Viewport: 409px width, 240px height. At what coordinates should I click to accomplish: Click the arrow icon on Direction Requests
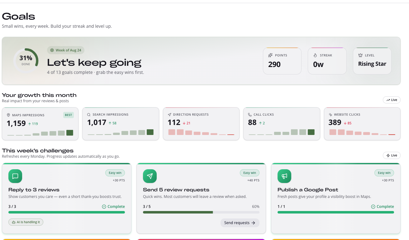169,114
